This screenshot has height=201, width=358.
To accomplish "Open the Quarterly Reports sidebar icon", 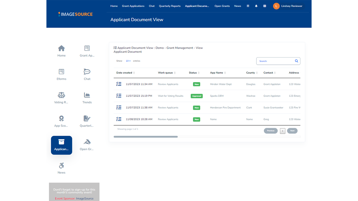I will coord(87,118).
